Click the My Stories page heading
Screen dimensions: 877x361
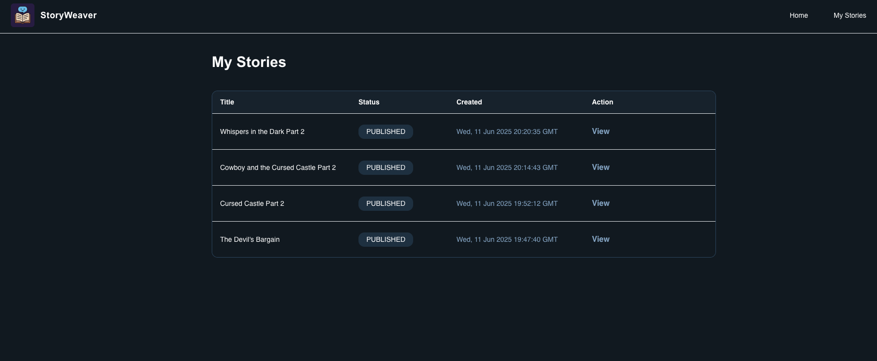point(249,62)
